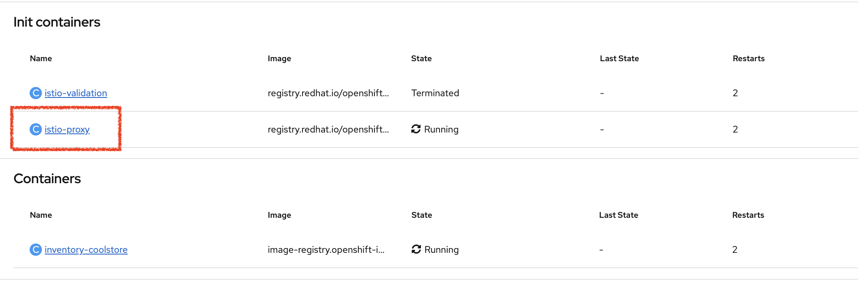858x287 pixels.
Task: Click the container icon next to istio-validation
Action: click(36, 93)
